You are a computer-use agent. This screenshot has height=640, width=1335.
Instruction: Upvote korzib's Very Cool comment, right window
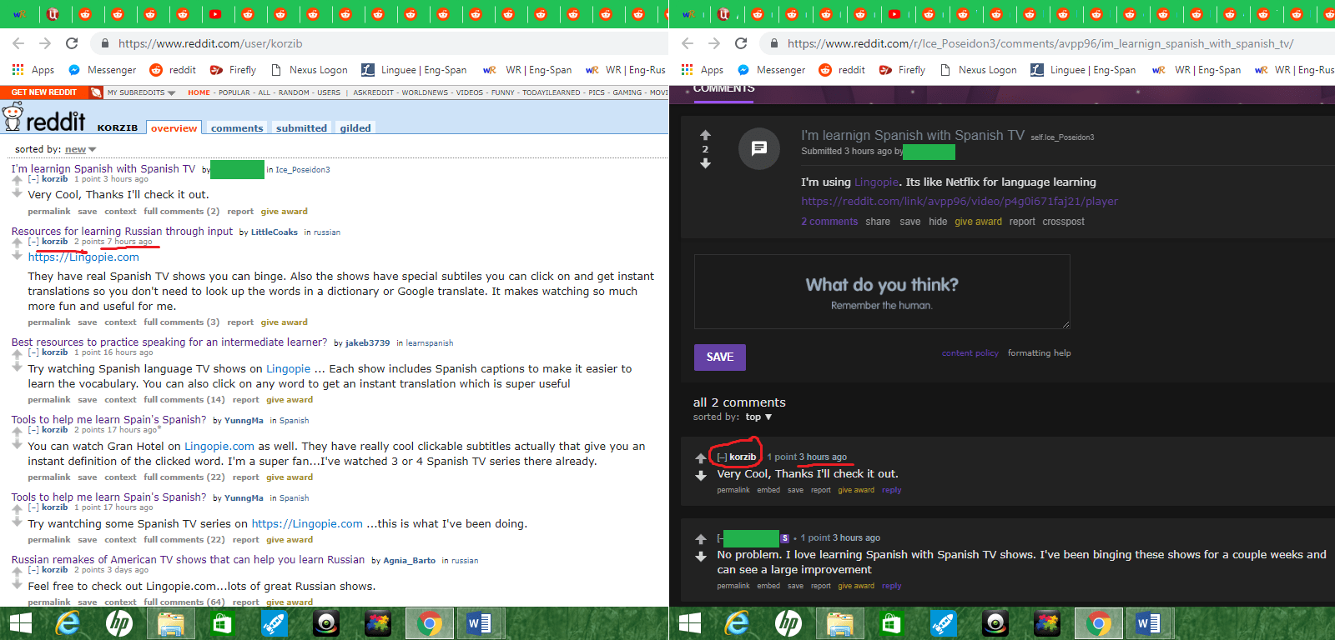tap(701, 458)
